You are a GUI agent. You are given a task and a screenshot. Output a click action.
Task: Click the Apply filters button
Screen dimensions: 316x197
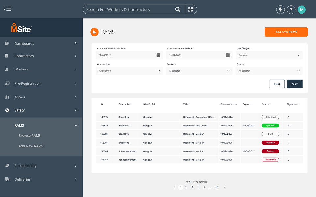pos(294,84)
